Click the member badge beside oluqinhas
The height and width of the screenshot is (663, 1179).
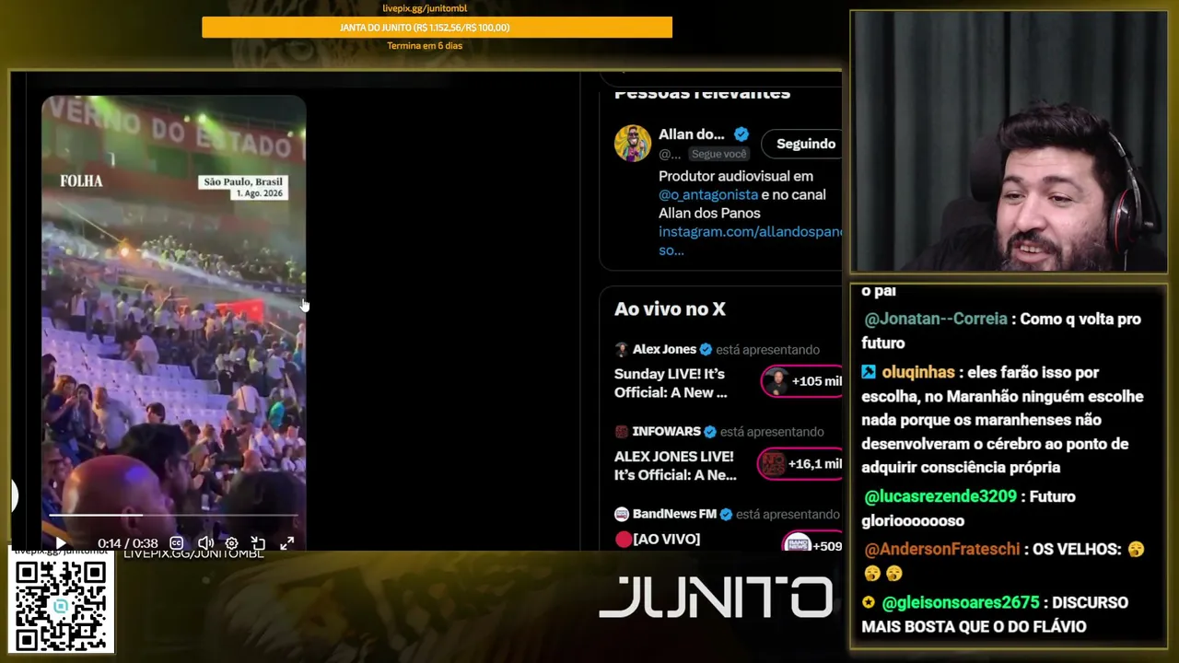tap(869, 372)
